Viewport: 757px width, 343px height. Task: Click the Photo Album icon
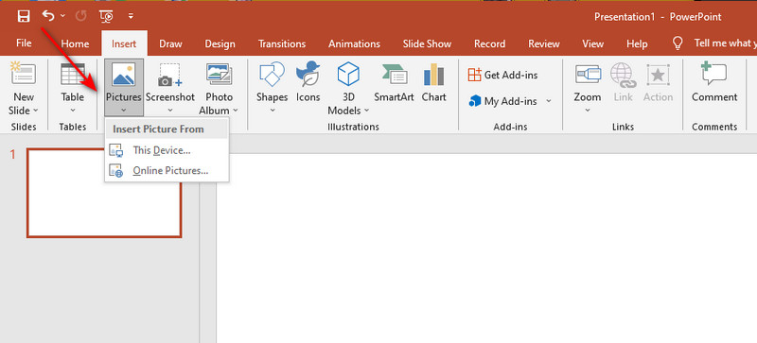click(x=220, y=75)
